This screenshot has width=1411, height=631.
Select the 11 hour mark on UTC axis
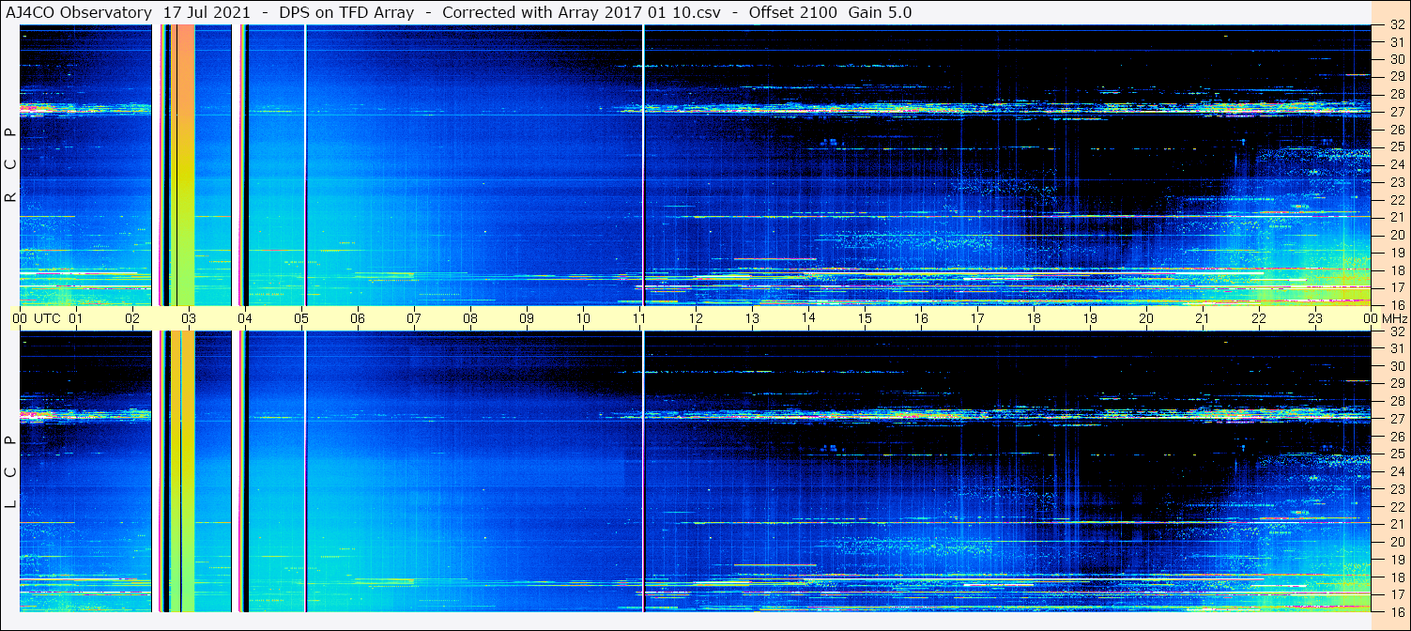point(639,318)
